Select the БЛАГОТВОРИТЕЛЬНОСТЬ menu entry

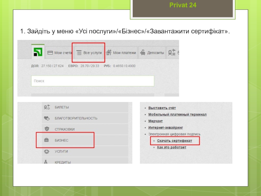[85, 118]
